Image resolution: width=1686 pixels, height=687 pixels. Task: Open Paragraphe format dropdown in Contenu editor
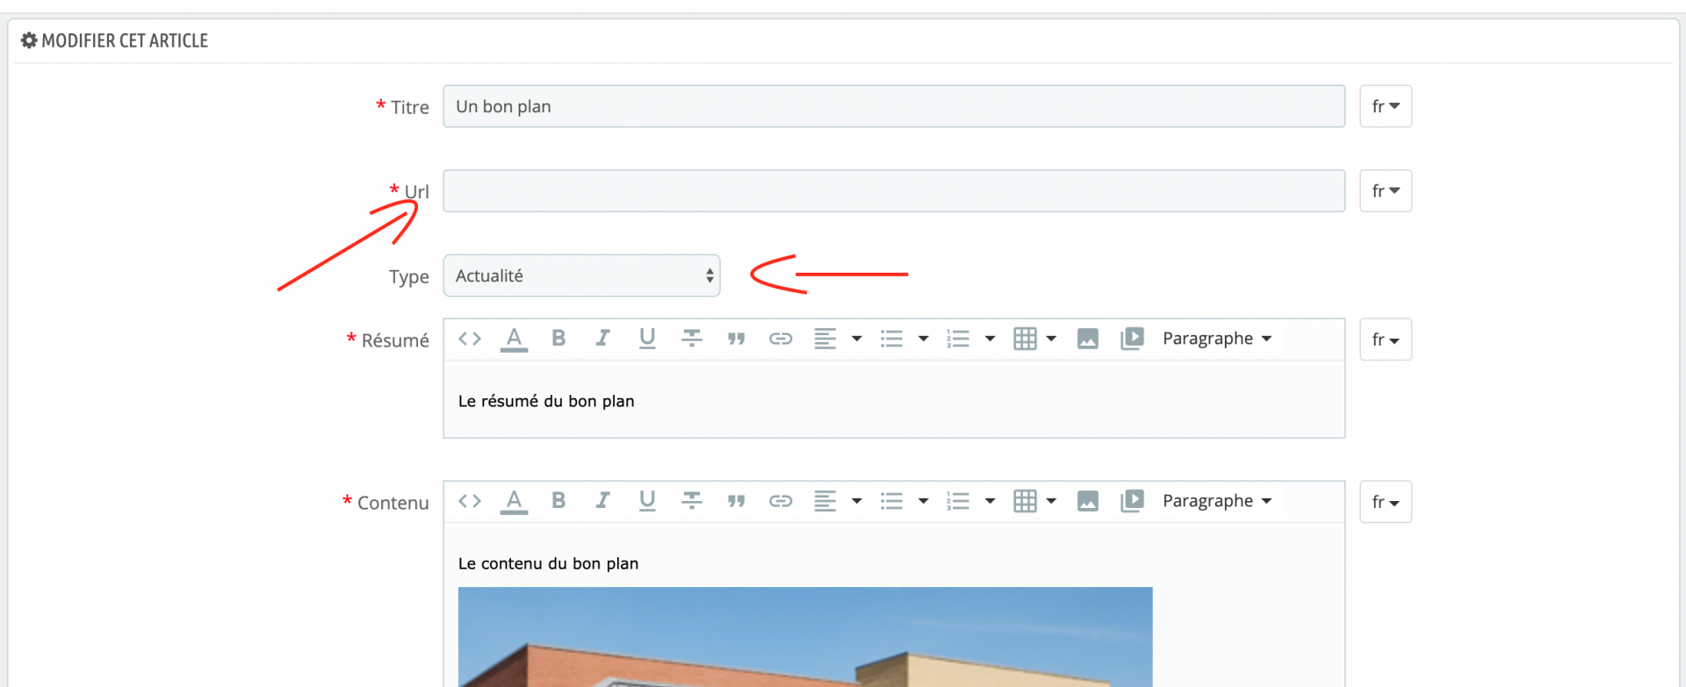pos(1217,501)
